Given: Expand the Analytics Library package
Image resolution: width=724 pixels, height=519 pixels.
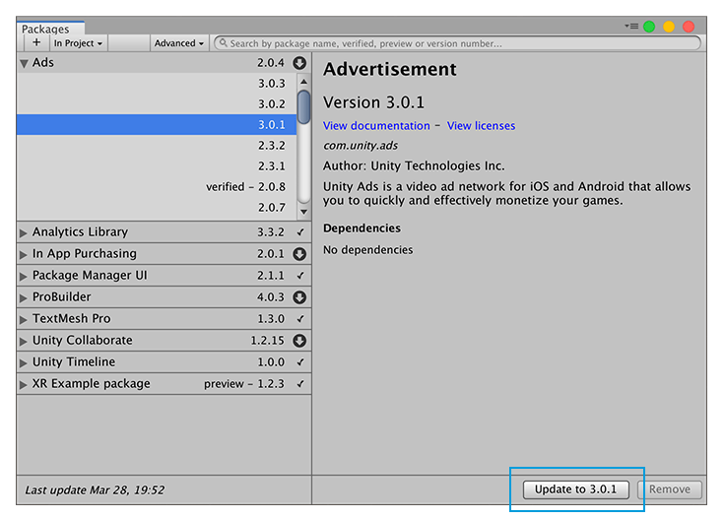Looking at the screenshot, I should [x=23, y=232].
